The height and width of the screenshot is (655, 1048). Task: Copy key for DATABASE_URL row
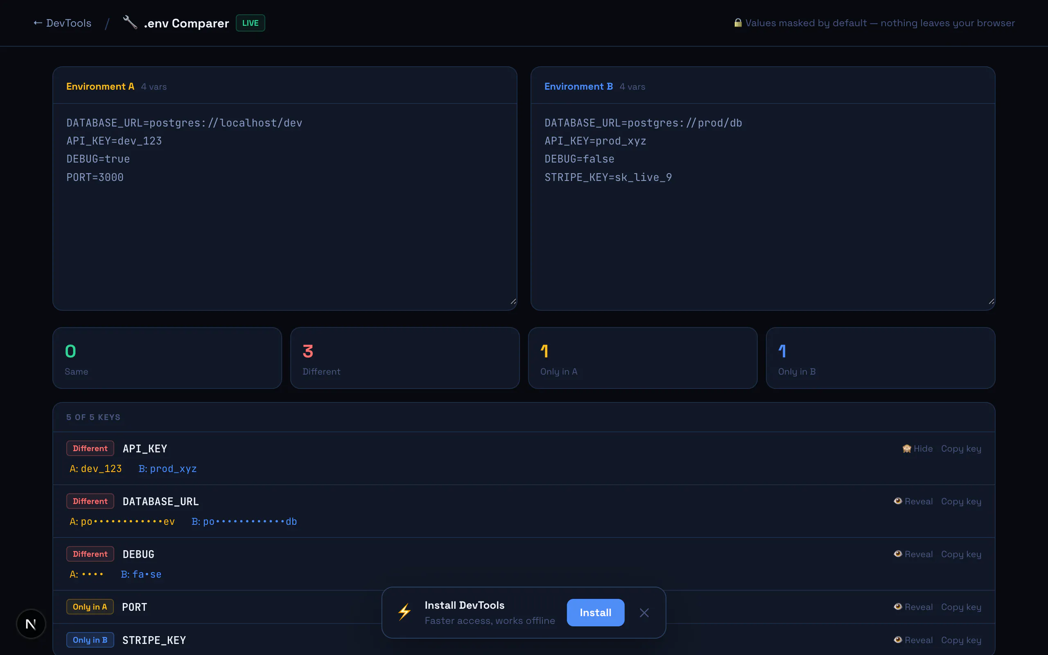point(961,501)
